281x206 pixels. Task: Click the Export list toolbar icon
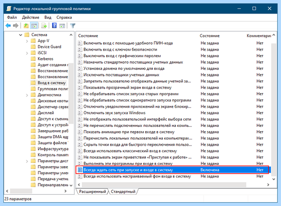(44, 26)
